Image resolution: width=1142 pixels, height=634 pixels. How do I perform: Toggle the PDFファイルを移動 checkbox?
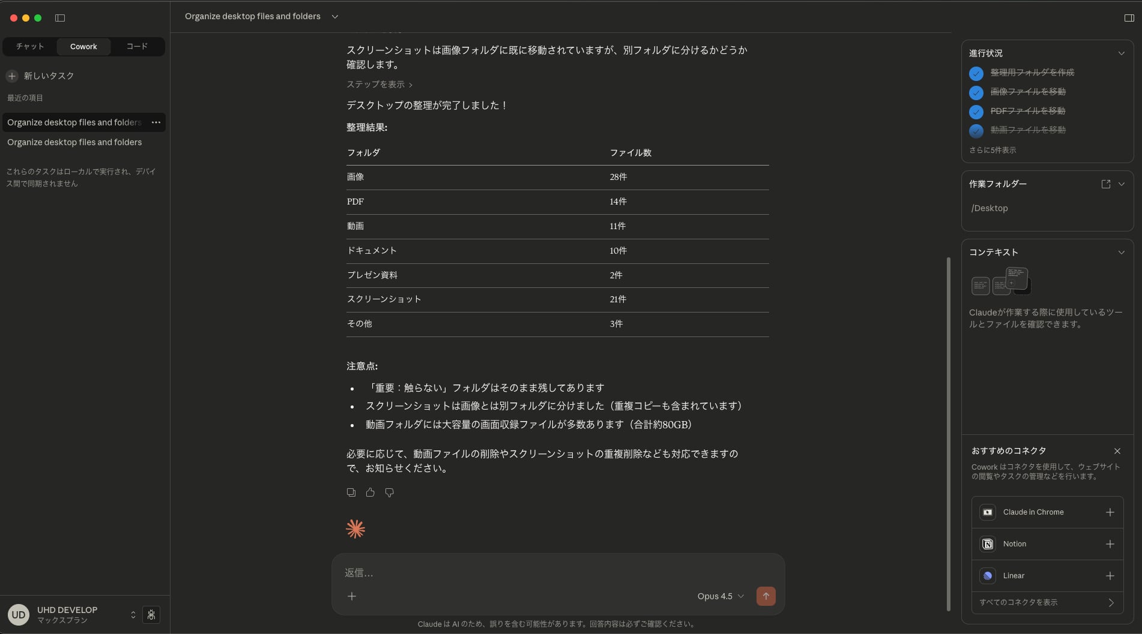point(976,112)
